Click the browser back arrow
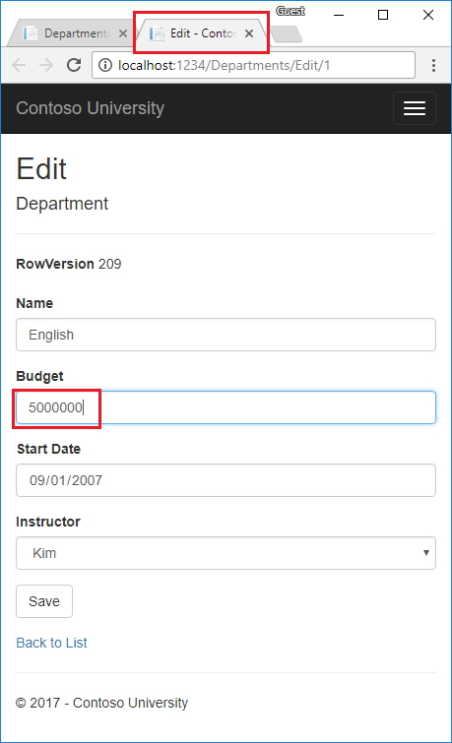The image size is (452, 743). click(19, 65)
